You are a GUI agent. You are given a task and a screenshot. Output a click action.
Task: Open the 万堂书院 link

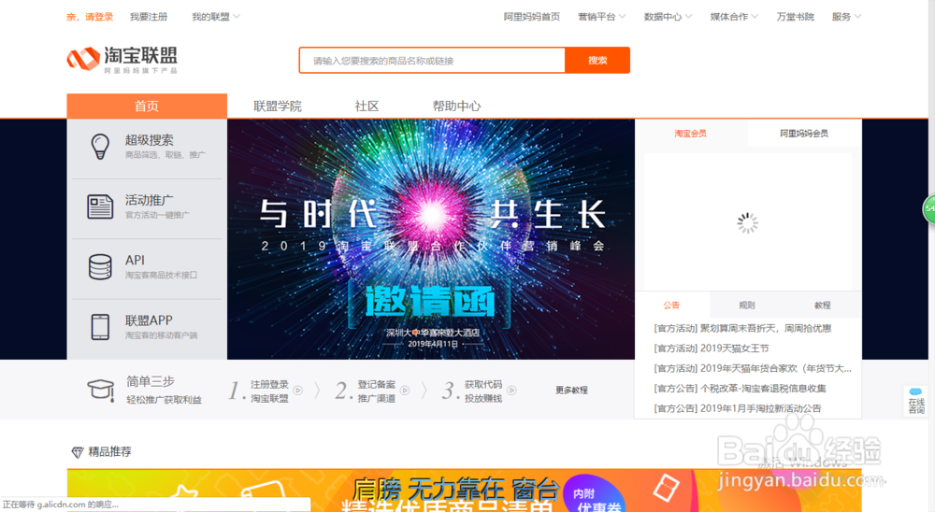pyautogui.click(x=796, y=17)
